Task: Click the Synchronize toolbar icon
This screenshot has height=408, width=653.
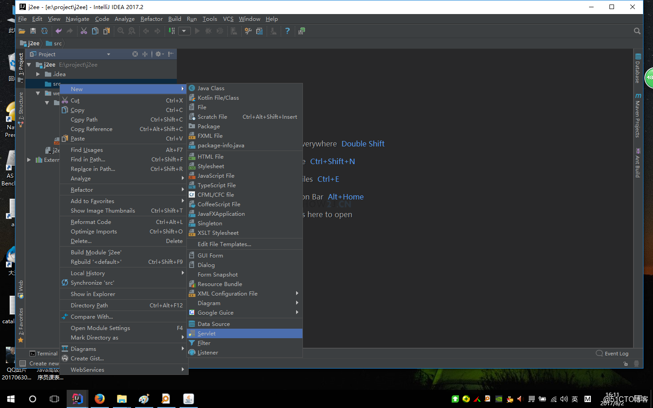Action: coord(44,31)
